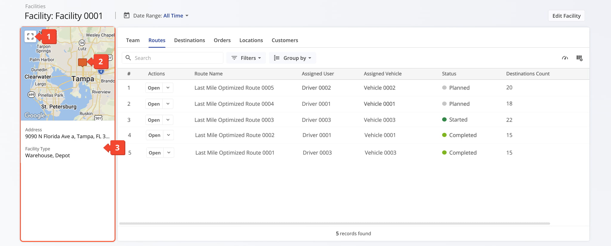The image size is (611, 246).
Task: Open the column settings icon
Action: [579, 58]
